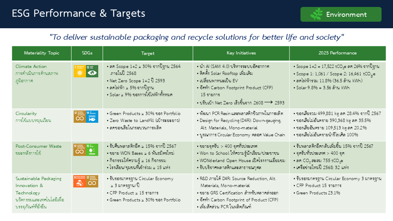The width and height of the screenshot is (393, 221).
Task: Click the ESG Performance & Targets heading
Action: coord(79,13)
